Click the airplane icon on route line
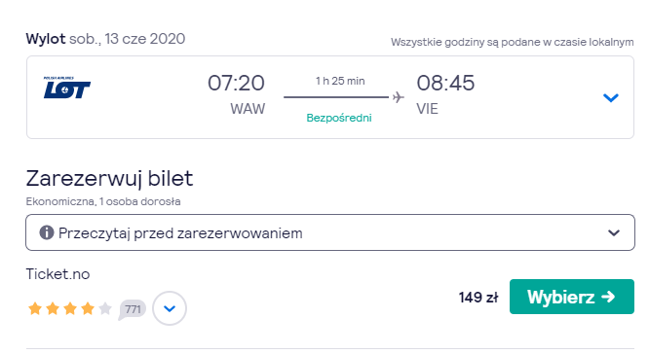 click(x=399, y=97)
